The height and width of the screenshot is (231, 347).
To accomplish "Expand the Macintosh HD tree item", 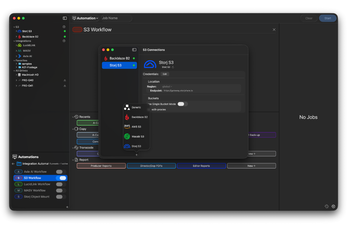I will coord(16,74).
